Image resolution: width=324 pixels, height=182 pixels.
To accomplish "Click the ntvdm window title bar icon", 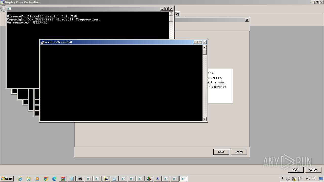I will [x=42, y=42].
